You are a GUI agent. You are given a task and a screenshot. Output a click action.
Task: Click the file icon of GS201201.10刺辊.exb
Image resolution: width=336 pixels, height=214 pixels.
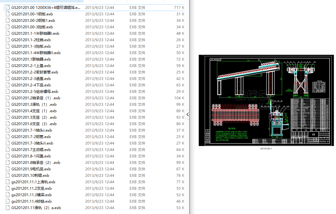pyautogui.click(x=8, y=176)
